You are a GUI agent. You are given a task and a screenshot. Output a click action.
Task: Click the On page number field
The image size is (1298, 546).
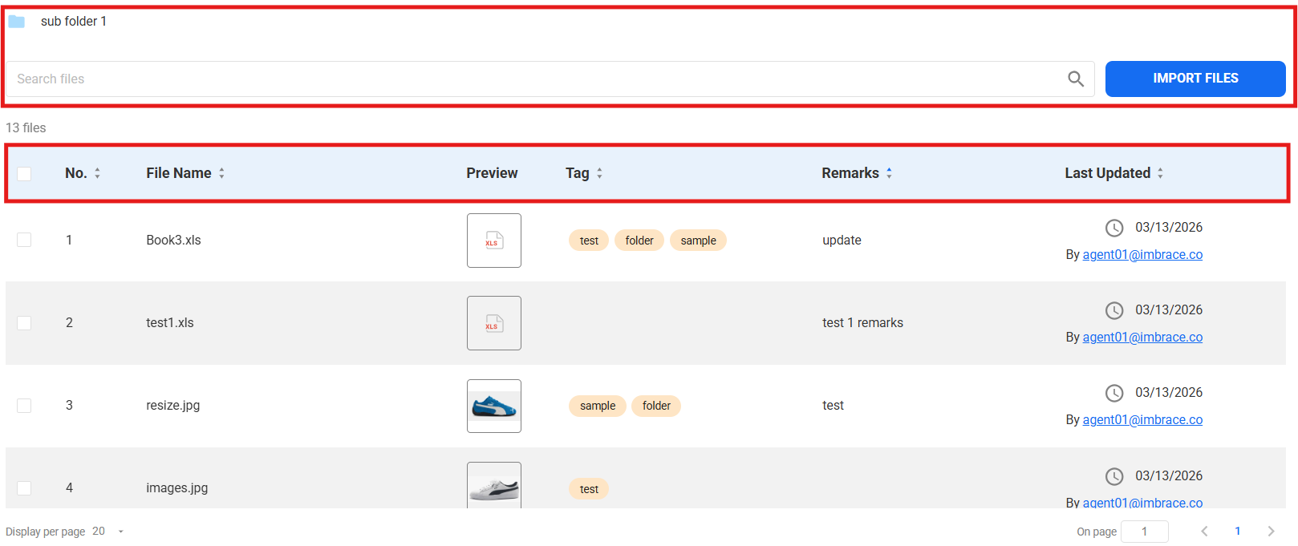point(1144,532)
